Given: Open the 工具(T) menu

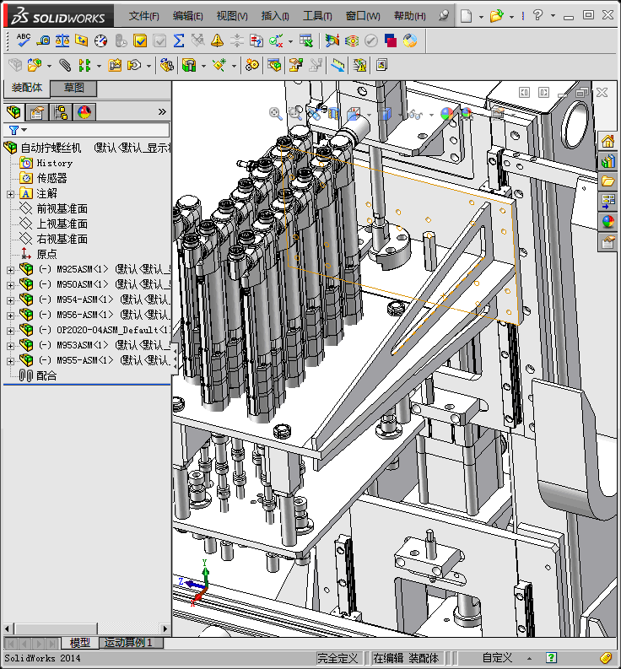Looking at the screenshot, I should click(317, 16).
